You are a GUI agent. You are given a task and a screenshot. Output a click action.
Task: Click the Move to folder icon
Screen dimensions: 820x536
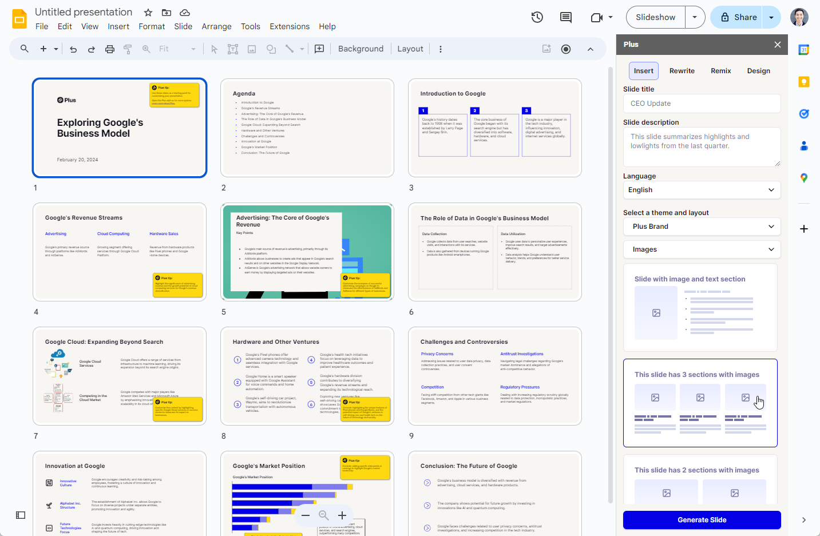point(167,13)
